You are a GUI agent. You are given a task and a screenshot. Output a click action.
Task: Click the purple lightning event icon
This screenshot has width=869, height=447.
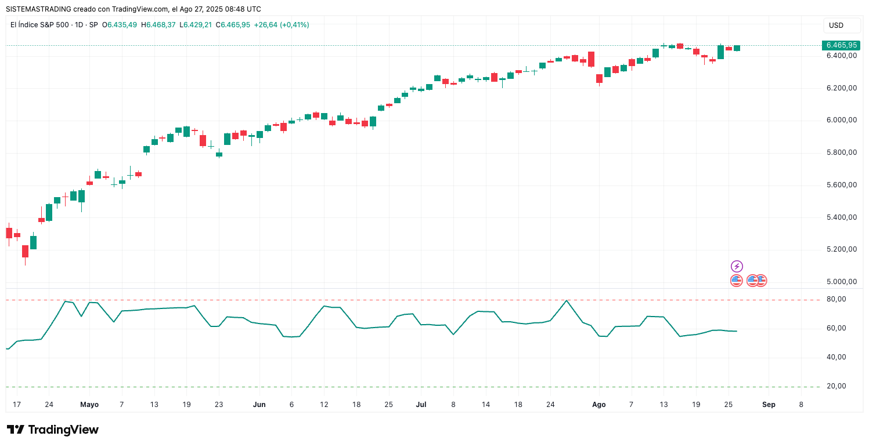tap(737, 266)
